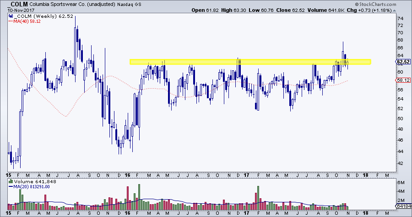Click the 56 price axis label
This screenshot has width=412, height=217.
(401, 90)
